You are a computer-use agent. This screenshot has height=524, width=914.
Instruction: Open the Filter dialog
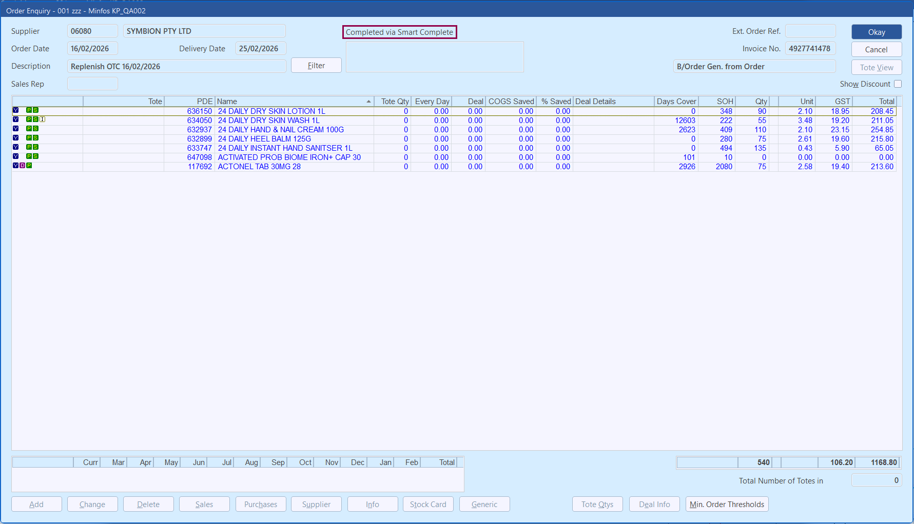coord(316,66)
